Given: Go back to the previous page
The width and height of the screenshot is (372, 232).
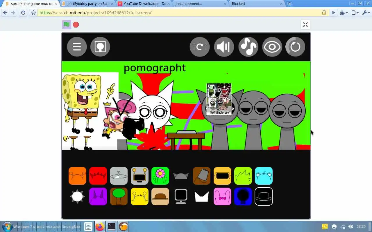Looking at the screenshot, I should click(5, 13).
